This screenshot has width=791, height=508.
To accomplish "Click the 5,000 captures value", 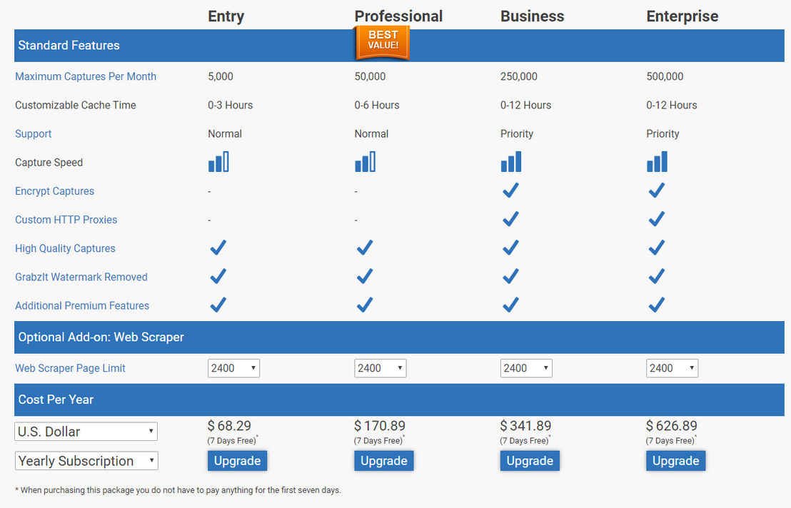I will [221, 76].
